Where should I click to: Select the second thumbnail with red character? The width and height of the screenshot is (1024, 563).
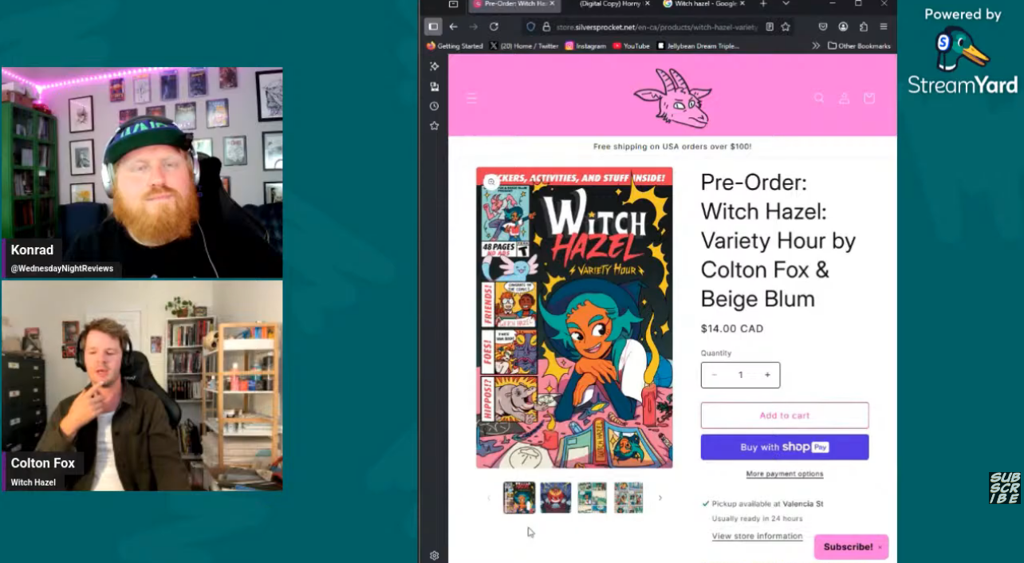556,498
